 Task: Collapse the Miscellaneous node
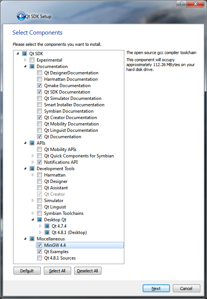tap(25, 239)
